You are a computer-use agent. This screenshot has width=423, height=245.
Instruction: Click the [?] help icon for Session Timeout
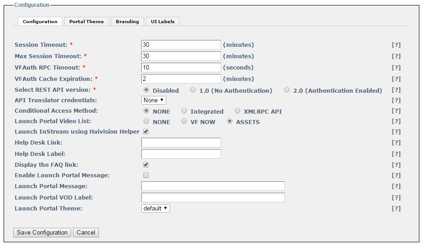(x=396, y=45)
